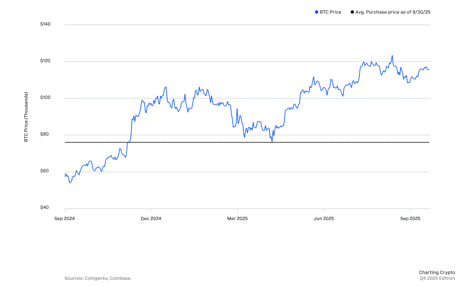Click the Dec 2024 x-axis tick label
The width and height of the screenshot is (466, 287).
(x=151, y=218)
